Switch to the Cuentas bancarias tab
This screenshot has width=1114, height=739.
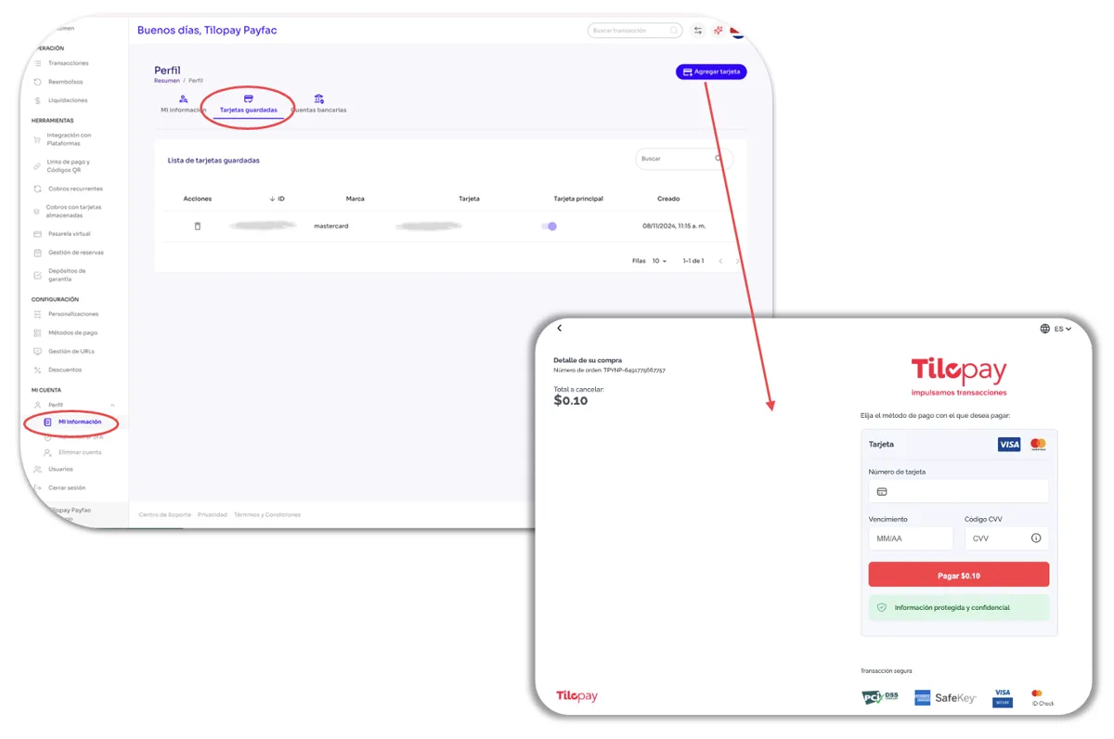click(x=318, y=104)
